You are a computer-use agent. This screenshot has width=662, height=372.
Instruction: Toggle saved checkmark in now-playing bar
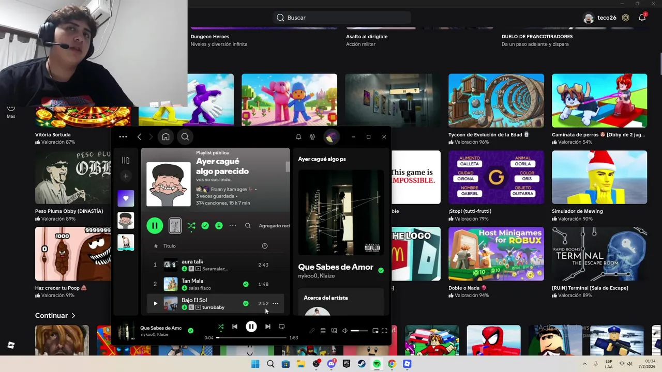click(190, 331)
